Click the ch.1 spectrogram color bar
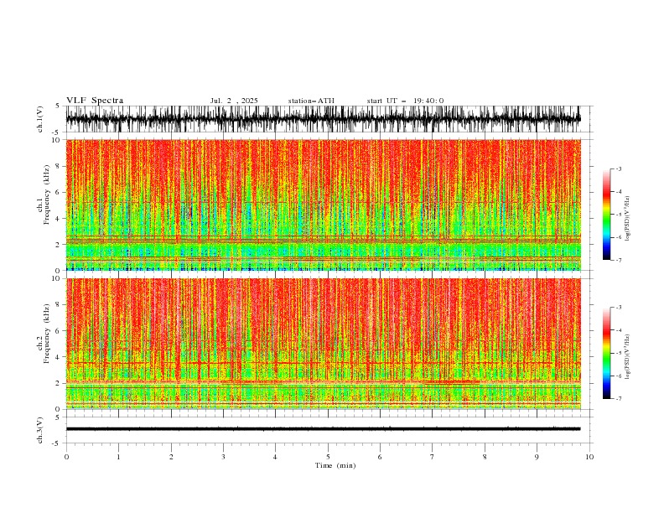Image resolution: width=664 pixels, height=513 pixels. tap(606, 215)
